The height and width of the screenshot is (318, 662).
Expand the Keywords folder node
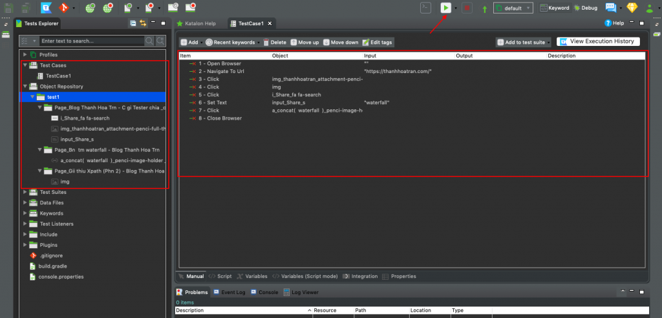pos(25,213)
